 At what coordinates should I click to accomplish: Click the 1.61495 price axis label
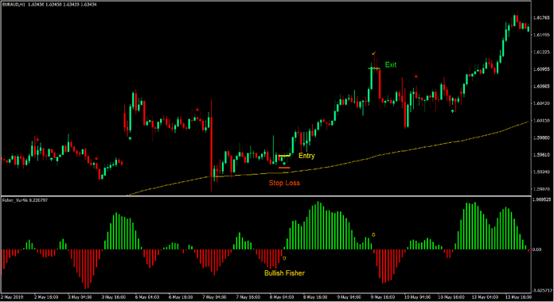click(x=541, y=35)
